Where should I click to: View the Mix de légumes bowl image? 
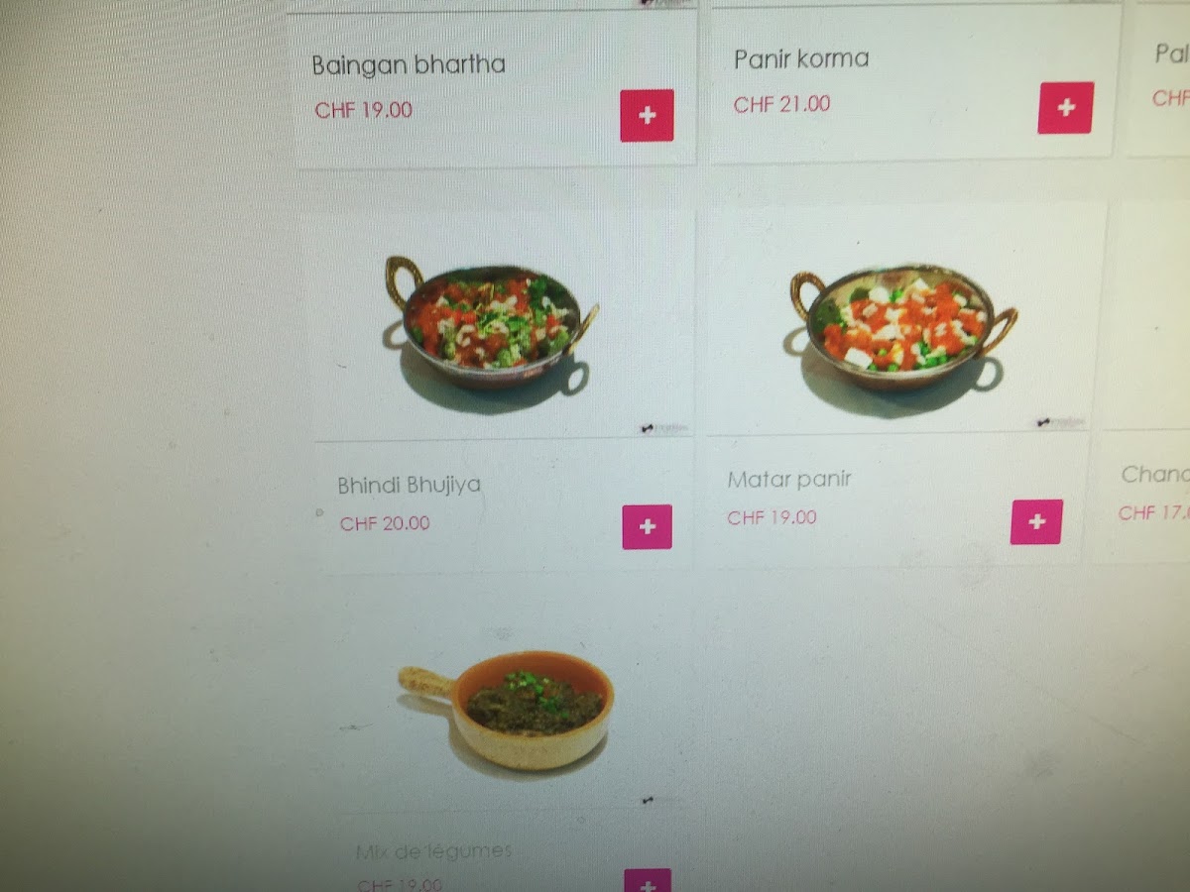[507, 710]
